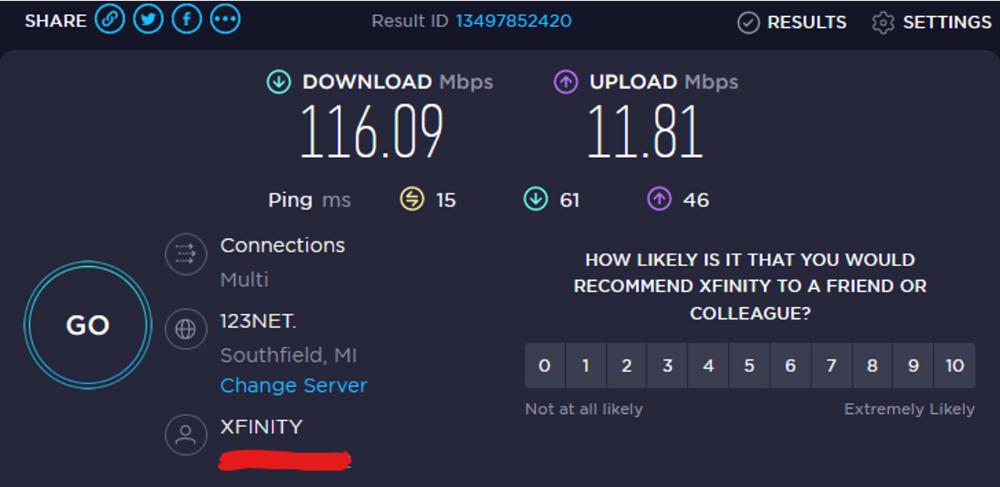Click the Change Server link
Image resolution: width=1000 pixels, height=487 pixels.
(x=294, y=385)
